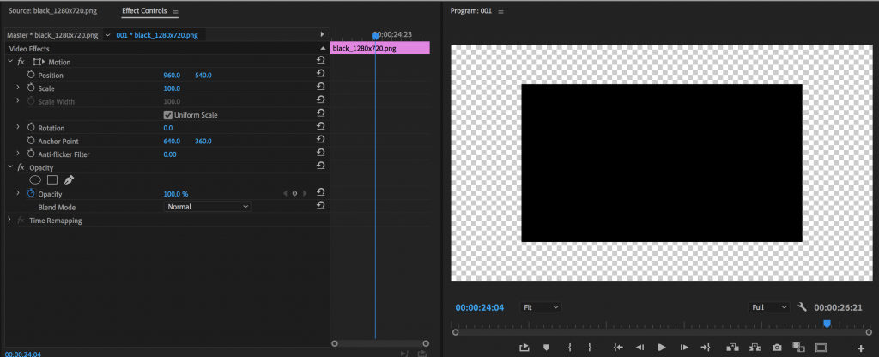Select Master * black_1280x720.png clip tab
Image resolution: width=879 pixels, height=357 pixels.
[52, 34]
